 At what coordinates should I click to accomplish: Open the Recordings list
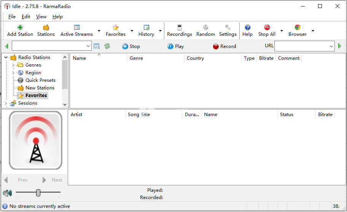(180, 30)
